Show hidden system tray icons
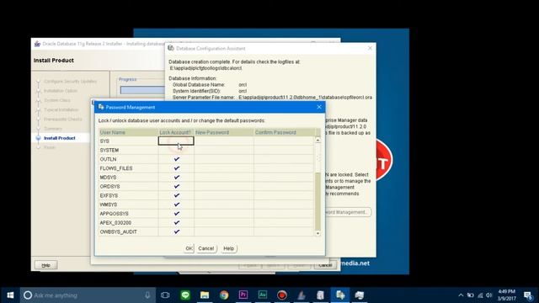Image resolution: width=539 pixels, height=303 pixels. [x=461, y=295]
